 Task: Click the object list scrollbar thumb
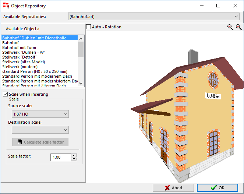tap(81, 49)
